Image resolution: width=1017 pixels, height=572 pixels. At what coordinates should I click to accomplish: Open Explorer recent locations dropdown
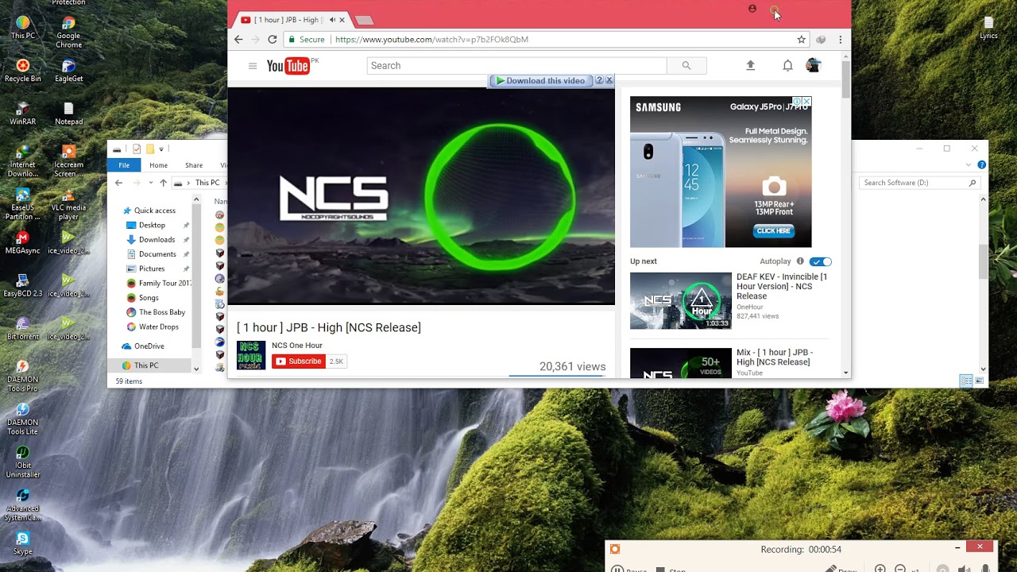tap(151, 183)
